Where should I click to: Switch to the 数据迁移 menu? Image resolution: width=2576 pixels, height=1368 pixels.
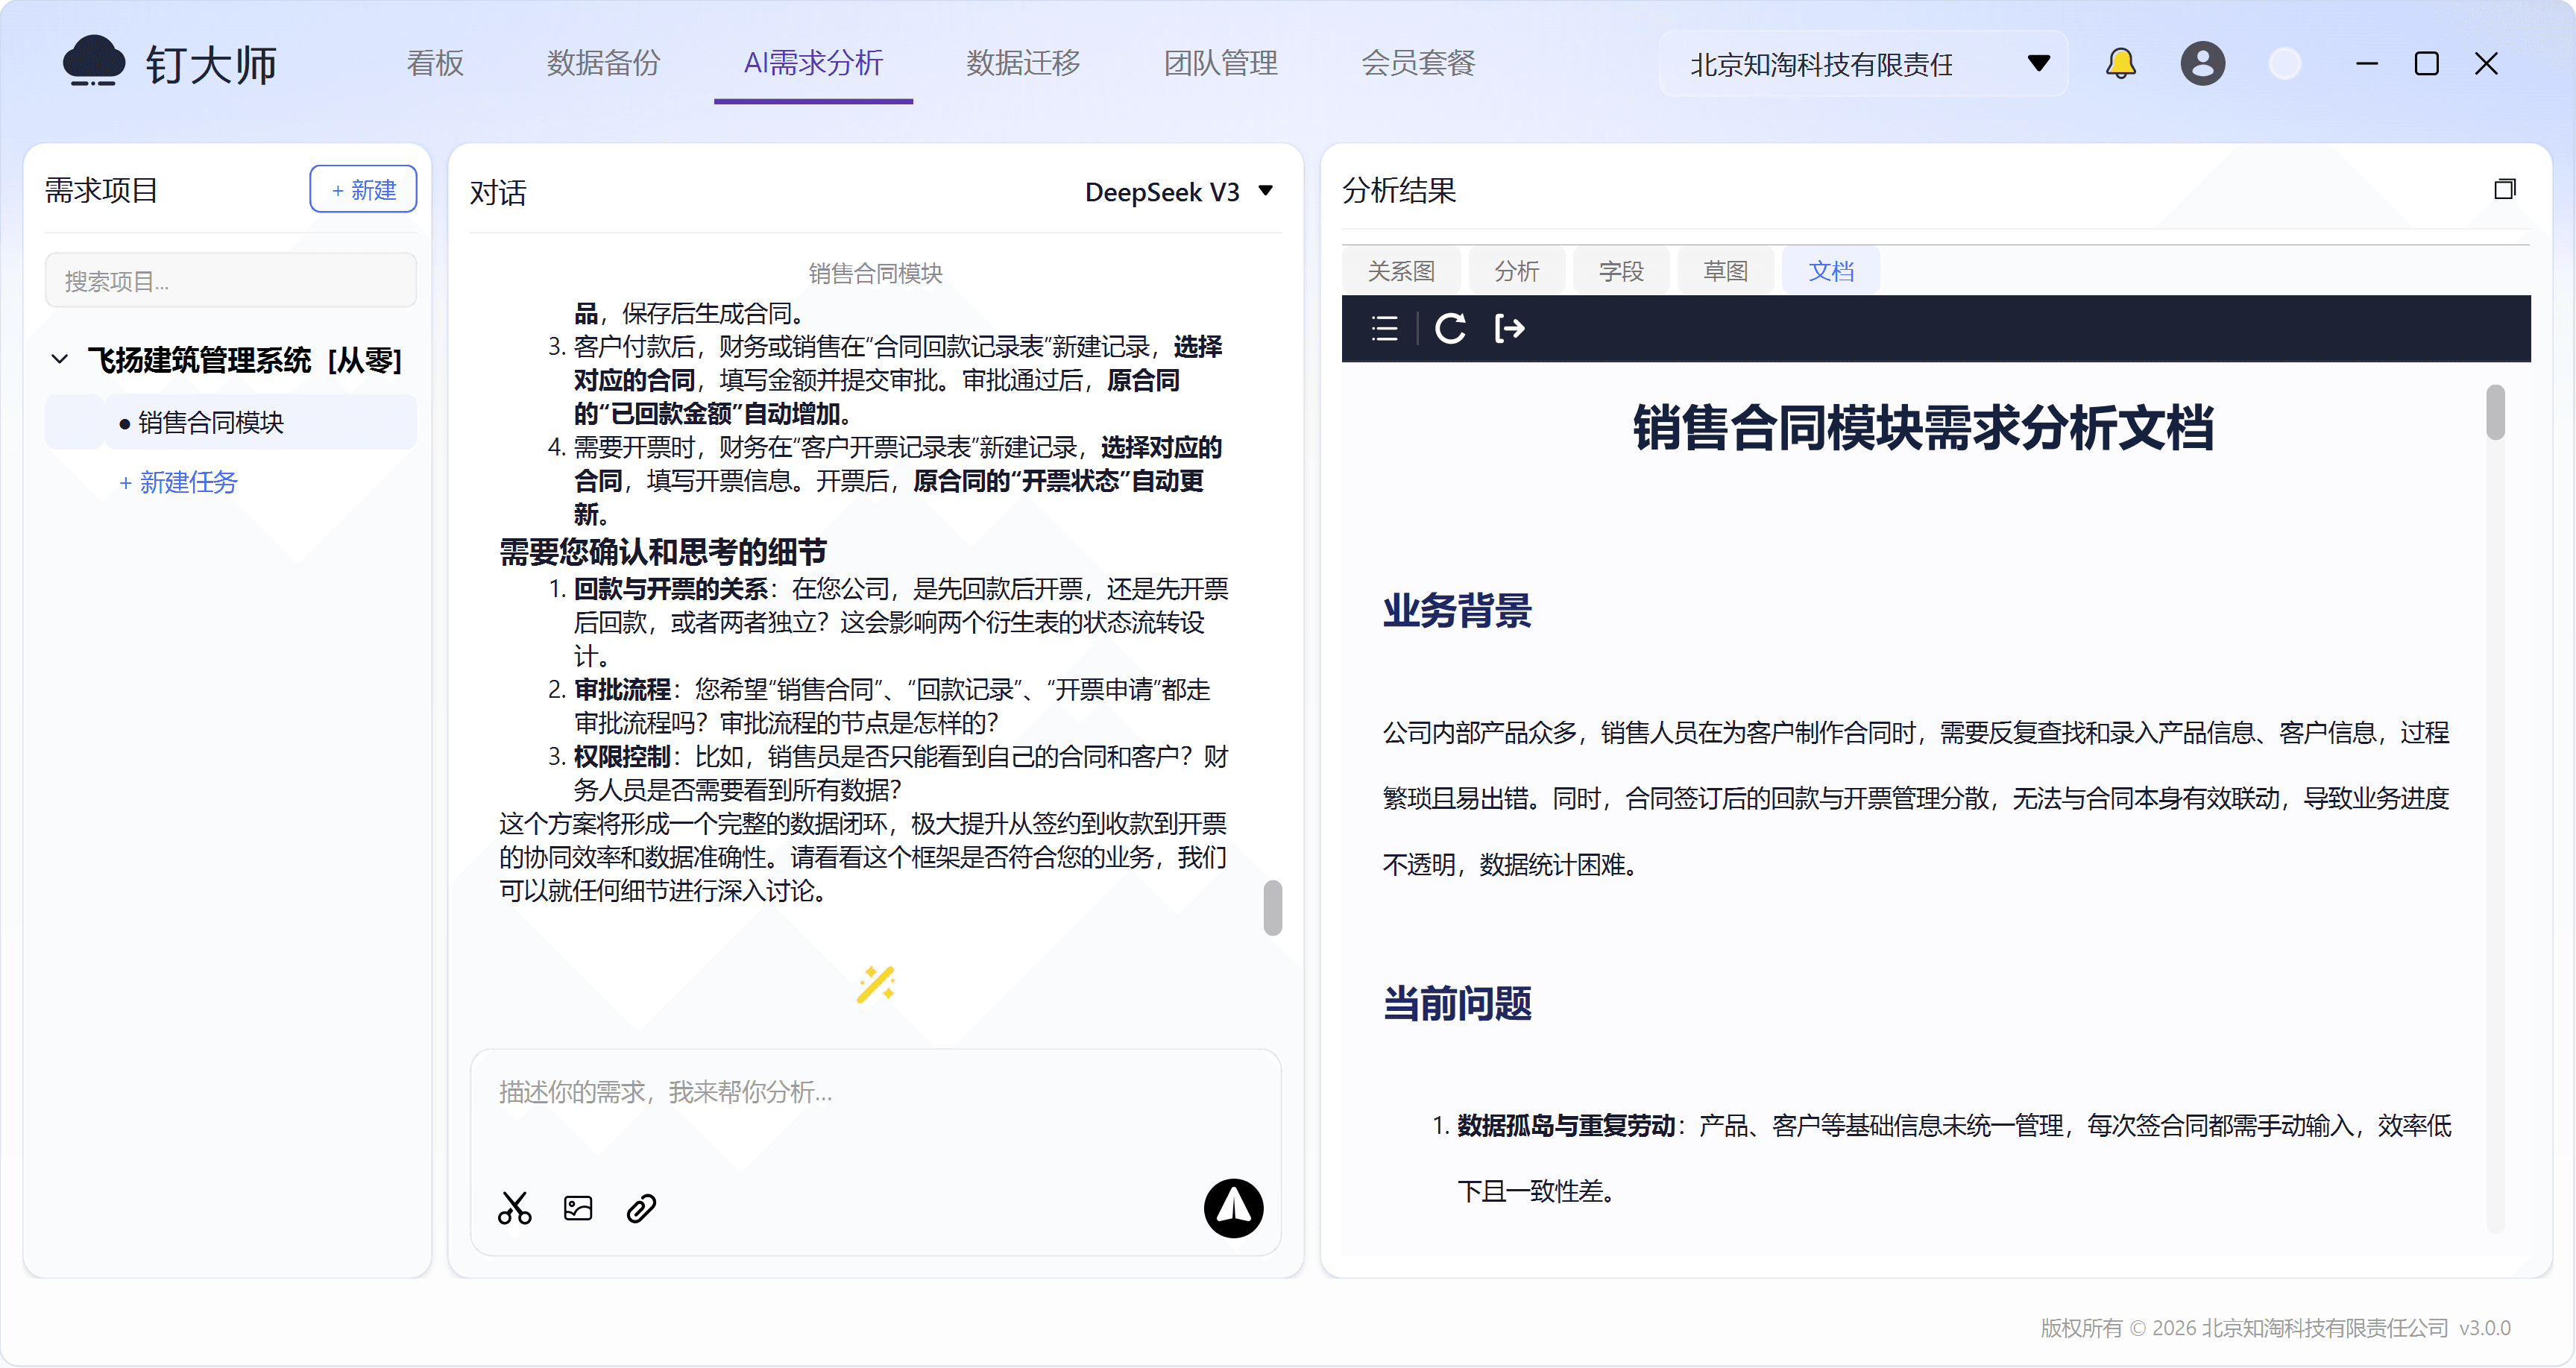click(x=1022, y=64)
